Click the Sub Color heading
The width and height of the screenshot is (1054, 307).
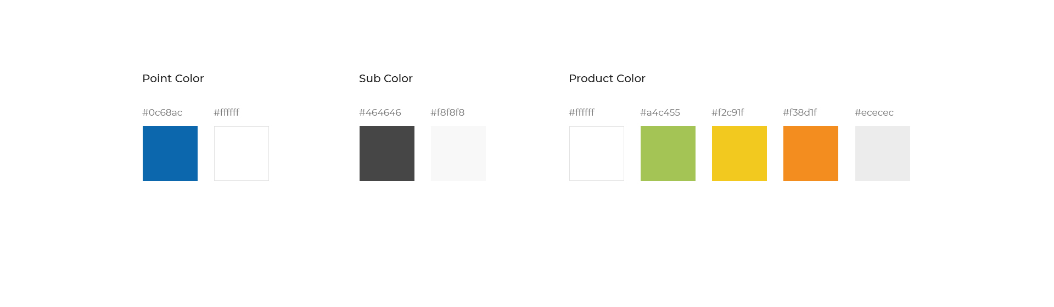pos(386,78)
